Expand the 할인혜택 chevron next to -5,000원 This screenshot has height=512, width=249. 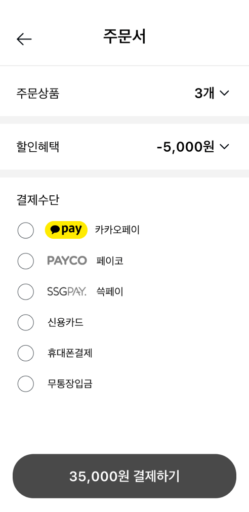coord(225,147)
